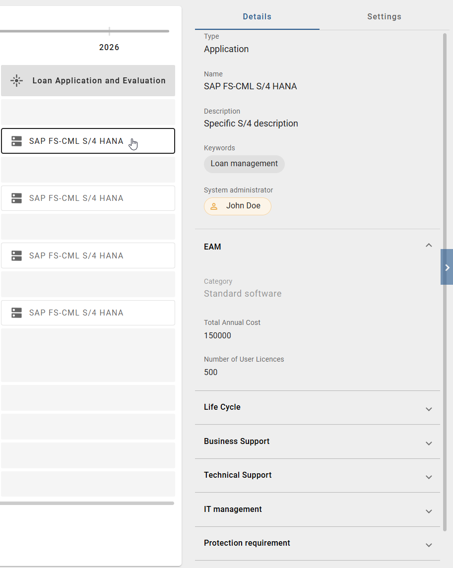Click the server icon in the fourth SAP FS-CML row
Screen dimensions: 453x568
tap(17, 313)
